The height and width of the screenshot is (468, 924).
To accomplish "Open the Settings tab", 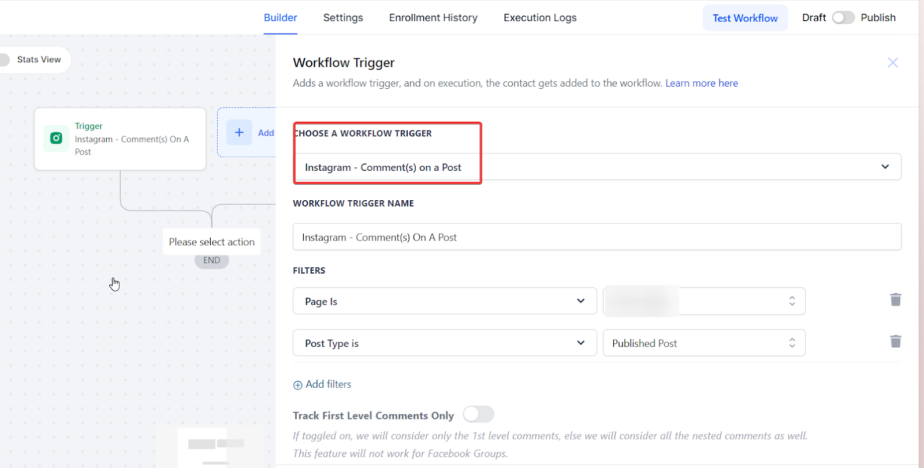I will [x=343, y=18].
